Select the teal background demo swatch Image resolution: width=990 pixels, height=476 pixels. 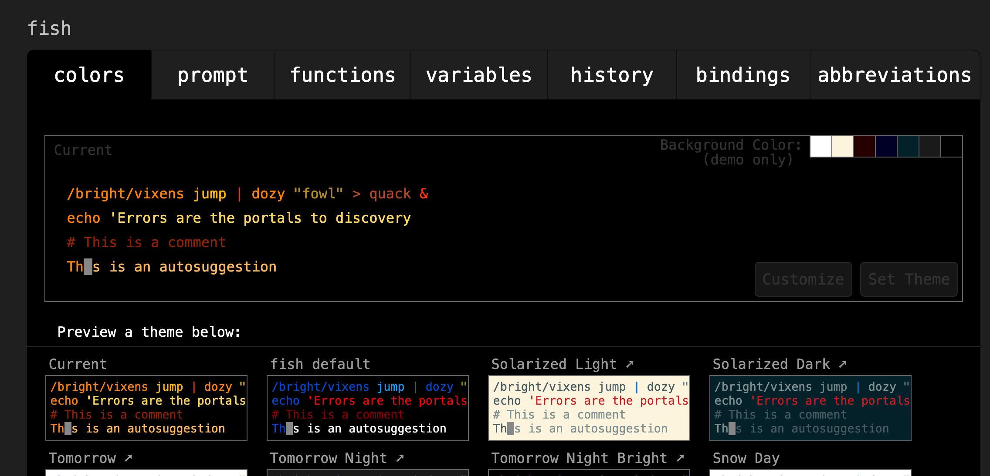[x=908, y=147]
